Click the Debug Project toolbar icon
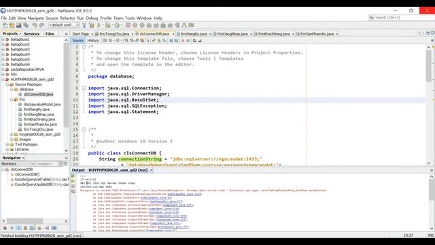 pos(107,25)
